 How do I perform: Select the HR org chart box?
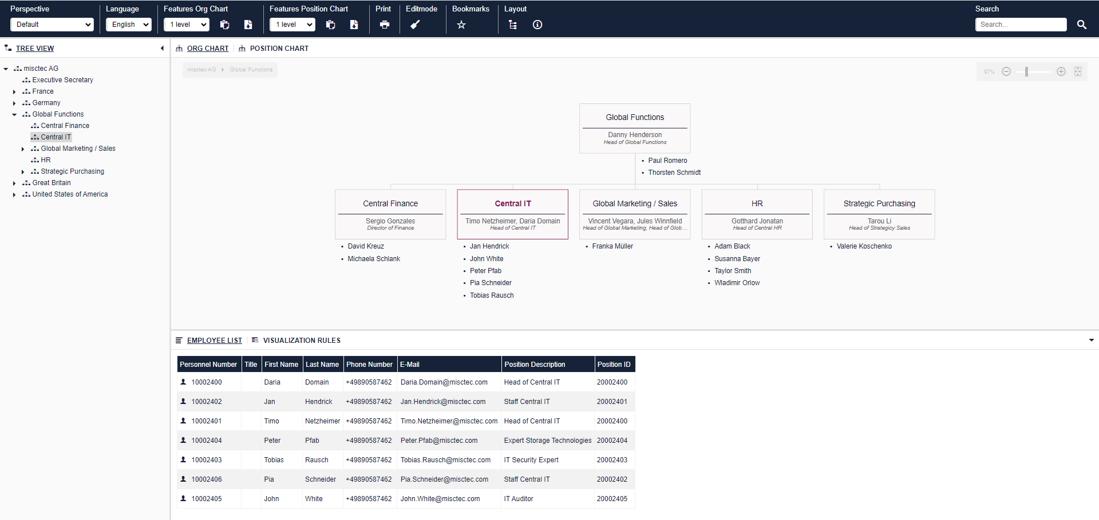click(757, 214)
